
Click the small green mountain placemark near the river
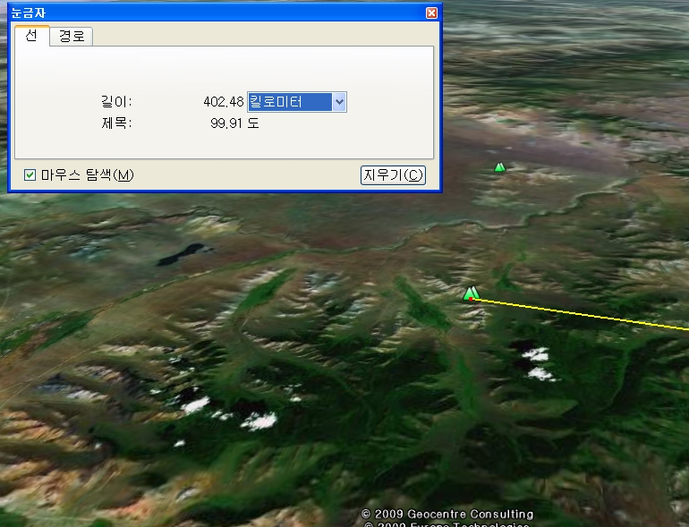tap(499, 167)
